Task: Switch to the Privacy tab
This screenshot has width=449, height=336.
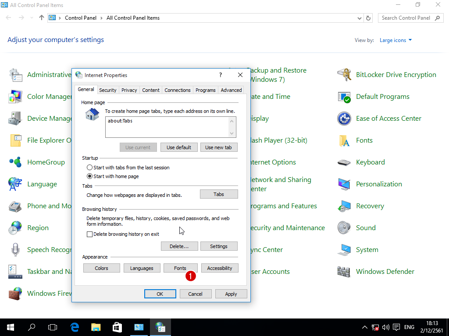Action: [x=129, y=90]
